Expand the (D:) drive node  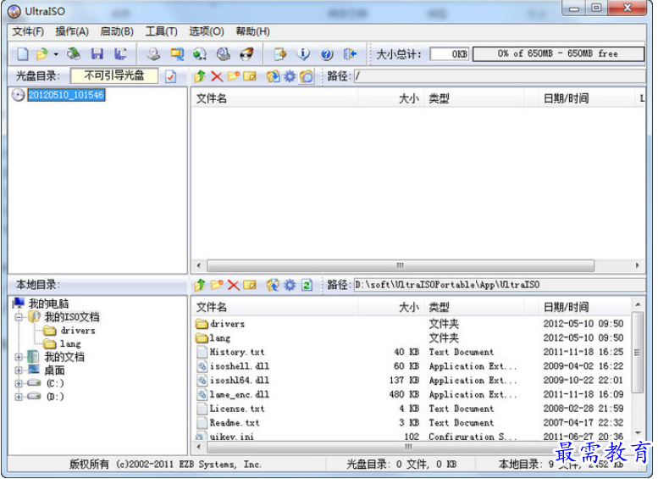click(x=19, y=397)
